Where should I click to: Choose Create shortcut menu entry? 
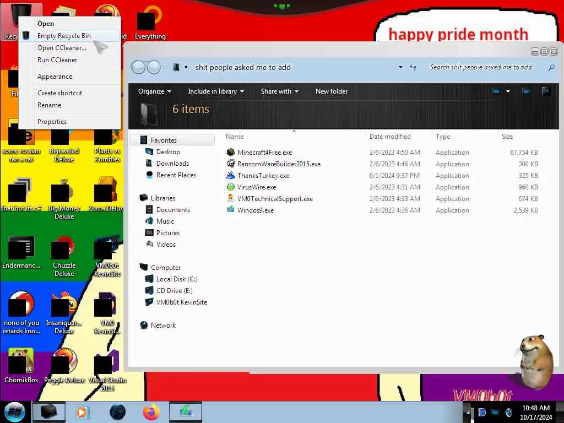(x=69, y=93)
